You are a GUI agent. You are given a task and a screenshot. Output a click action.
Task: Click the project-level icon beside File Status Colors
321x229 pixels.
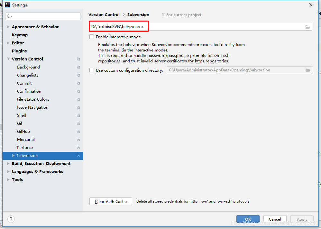tap(78, 99)
